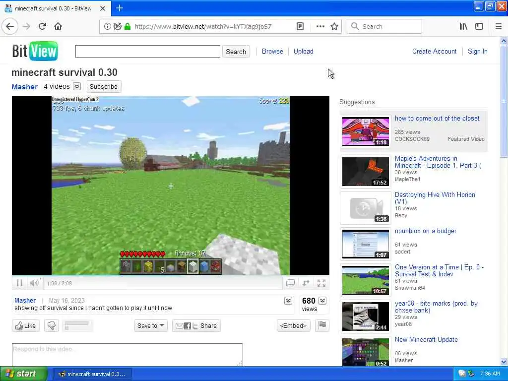Screen dimensions: 508x381
Task: Open the hamburger application menu
Action: pos(499,26)
